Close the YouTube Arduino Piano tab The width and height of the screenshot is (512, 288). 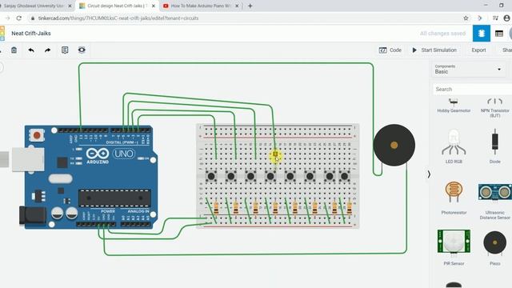click(x=237, y=6)
